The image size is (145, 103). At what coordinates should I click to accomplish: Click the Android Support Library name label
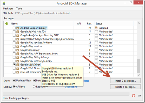coord(33,28)
